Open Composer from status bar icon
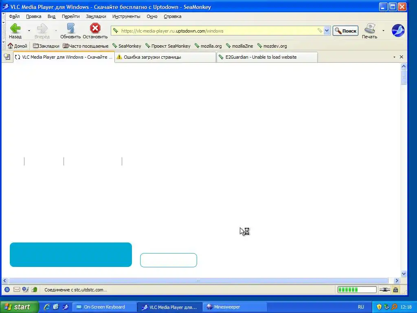Image resolution: width=417 pixels, height=313 pixels. click(26, 290)
